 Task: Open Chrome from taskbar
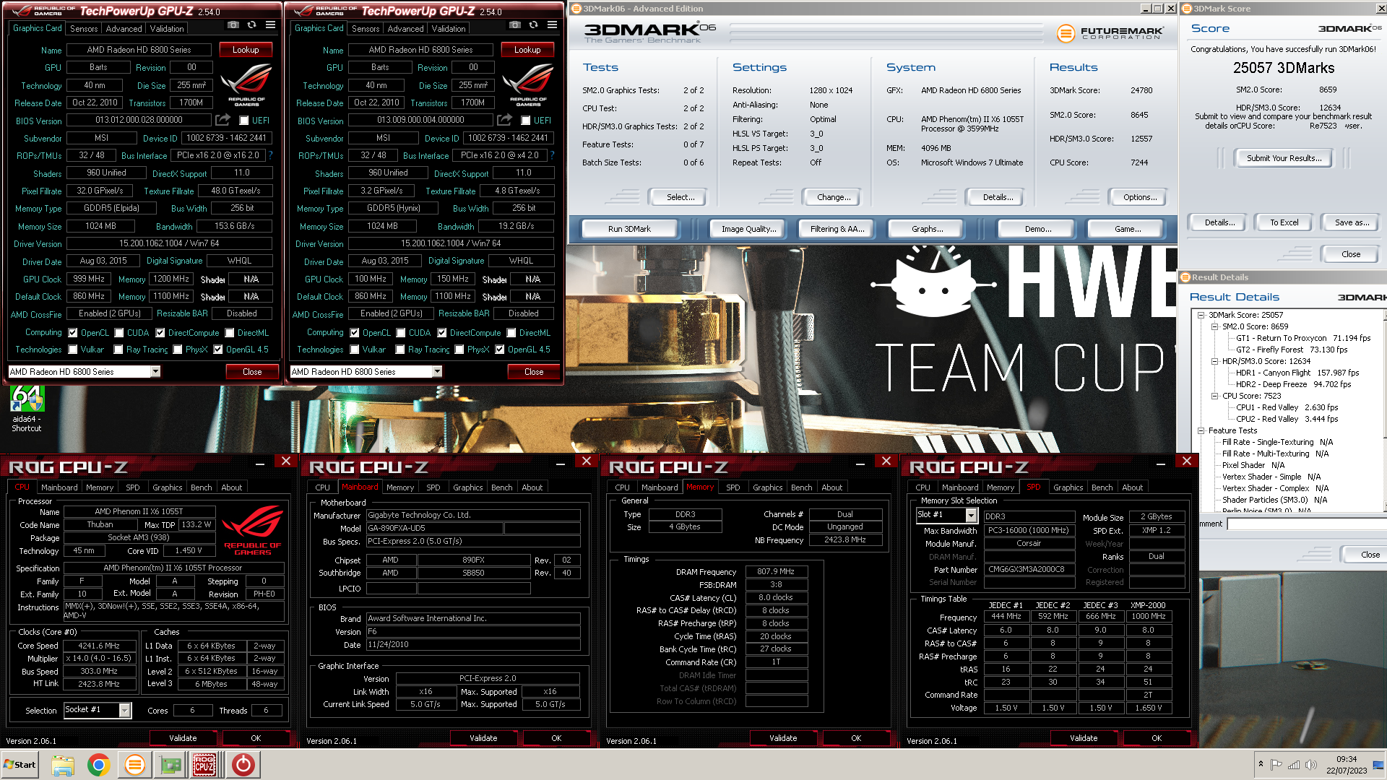point(98,765)
